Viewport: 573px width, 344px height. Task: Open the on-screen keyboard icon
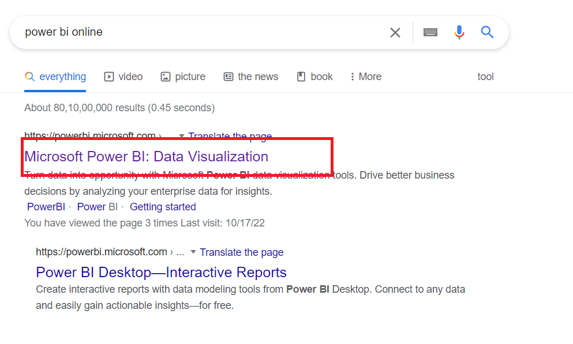430,32
